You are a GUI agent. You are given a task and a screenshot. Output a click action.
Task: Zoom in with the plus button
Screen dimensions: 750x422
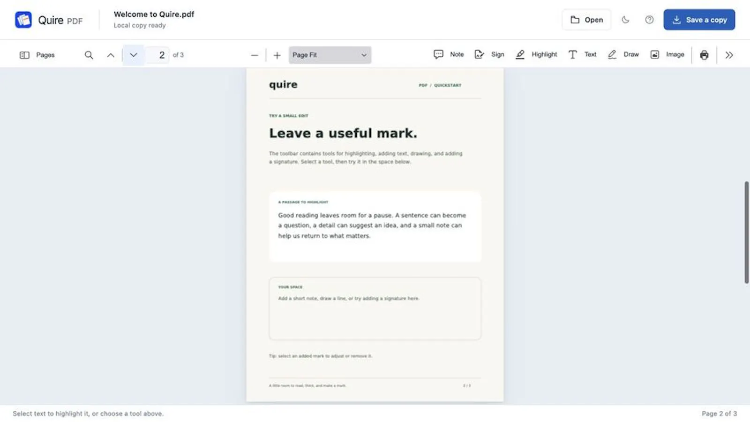click(277, 55)
